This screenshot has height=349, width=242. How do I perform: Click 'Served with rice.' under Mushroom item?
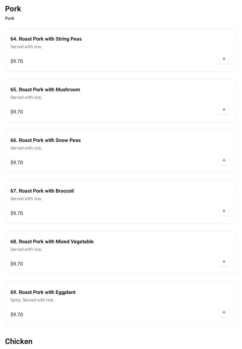tap(26, 98)
